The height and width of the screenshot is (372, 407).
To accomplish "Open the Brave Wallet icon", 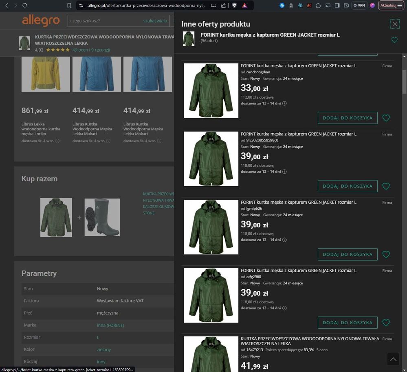I will coord(346,5).
